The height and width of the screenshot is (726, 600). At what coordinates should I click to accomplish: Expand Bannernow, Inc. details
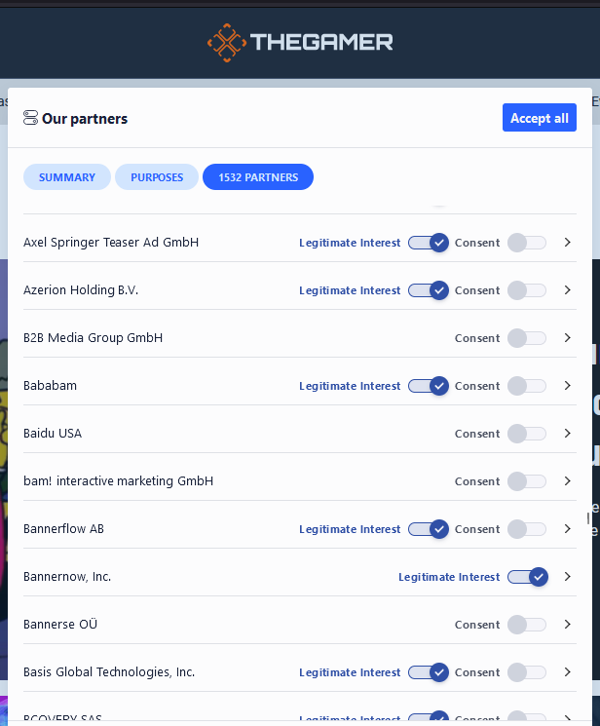click(x=567, y=577)
